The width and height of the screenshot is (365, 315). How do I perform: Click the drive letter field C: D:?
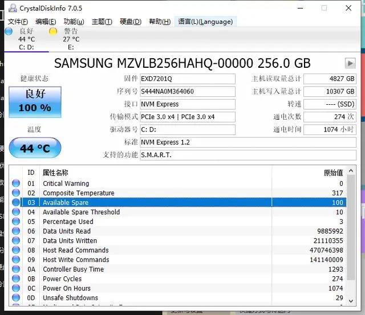[188, 129]
